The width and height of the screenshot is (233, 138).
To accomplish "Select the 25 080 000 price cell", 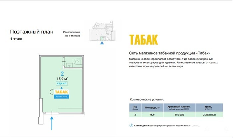I will (x=209, y=115).
